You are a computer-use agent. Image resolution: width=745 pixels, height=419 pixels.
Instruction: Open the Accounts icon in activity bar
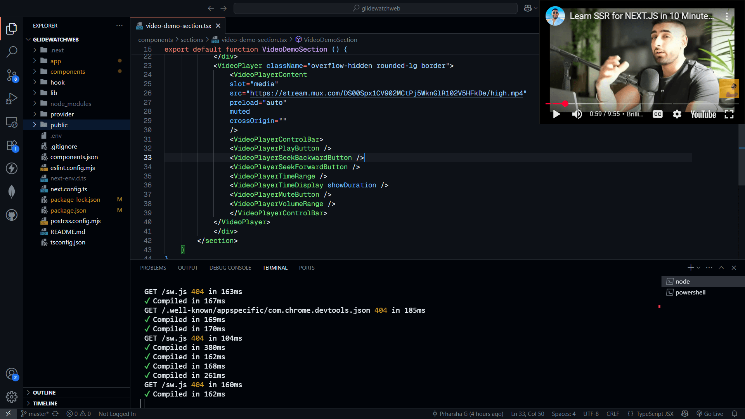tap(12, 374)
